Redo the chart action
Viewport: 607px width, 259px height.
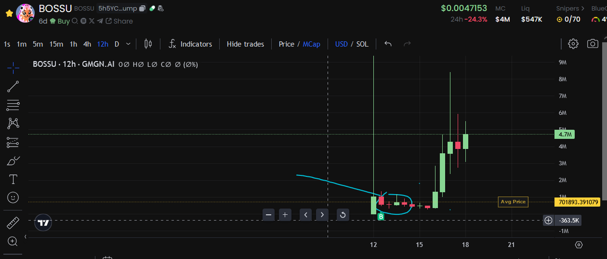click(407, 44)
